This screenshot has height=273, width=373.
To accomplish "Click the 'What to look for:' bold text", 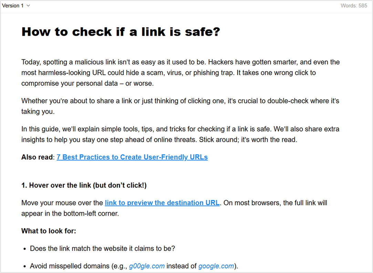I will point(49,231).
